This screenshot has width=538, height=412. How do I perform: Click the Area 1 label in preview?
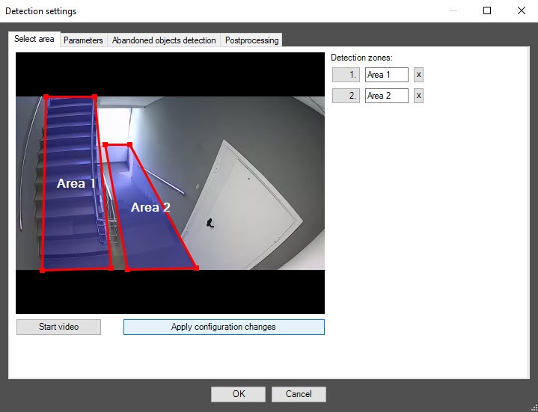(76, 183)
